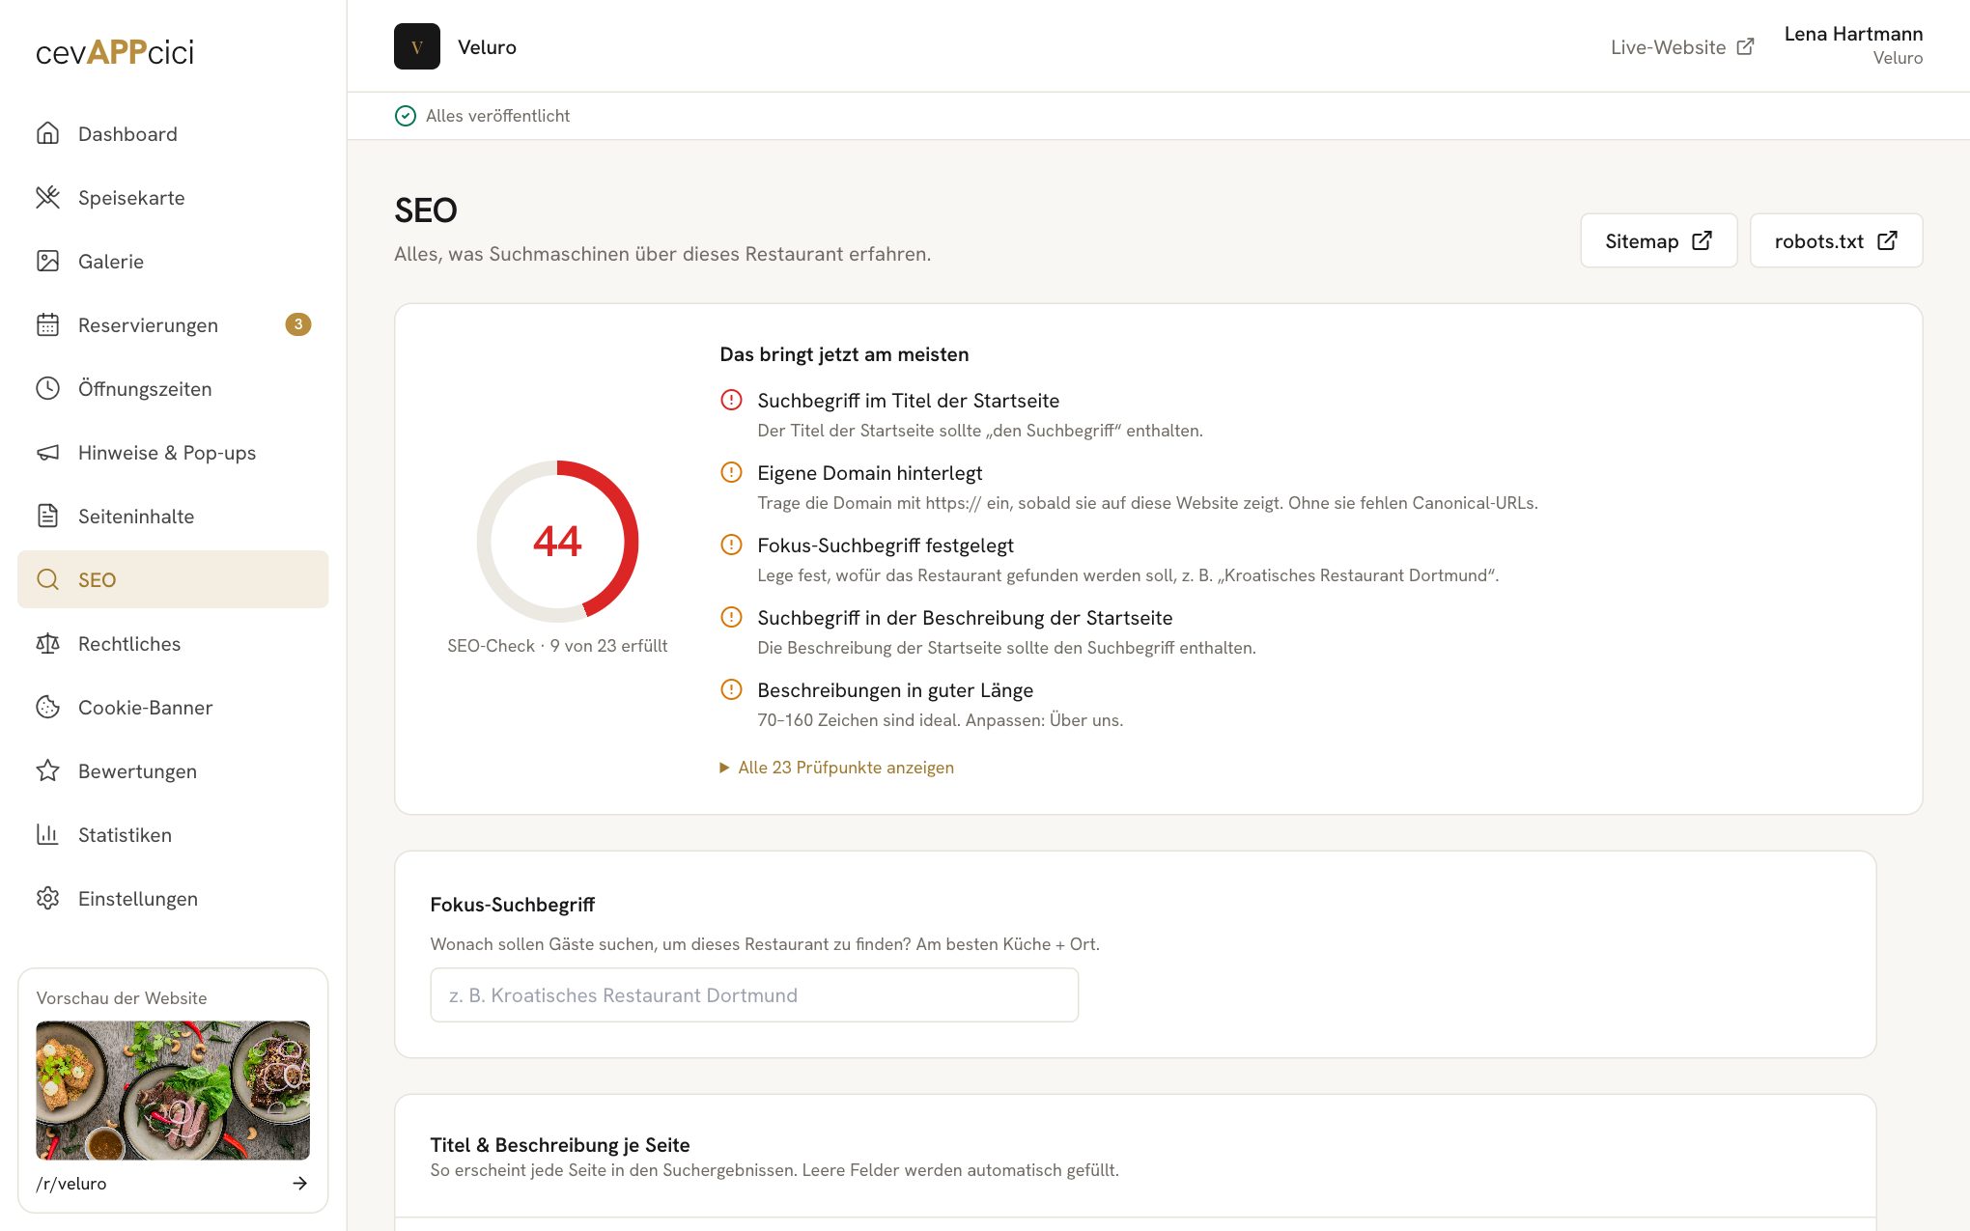Click the SEO score ring showing 44

coord(557,541)
